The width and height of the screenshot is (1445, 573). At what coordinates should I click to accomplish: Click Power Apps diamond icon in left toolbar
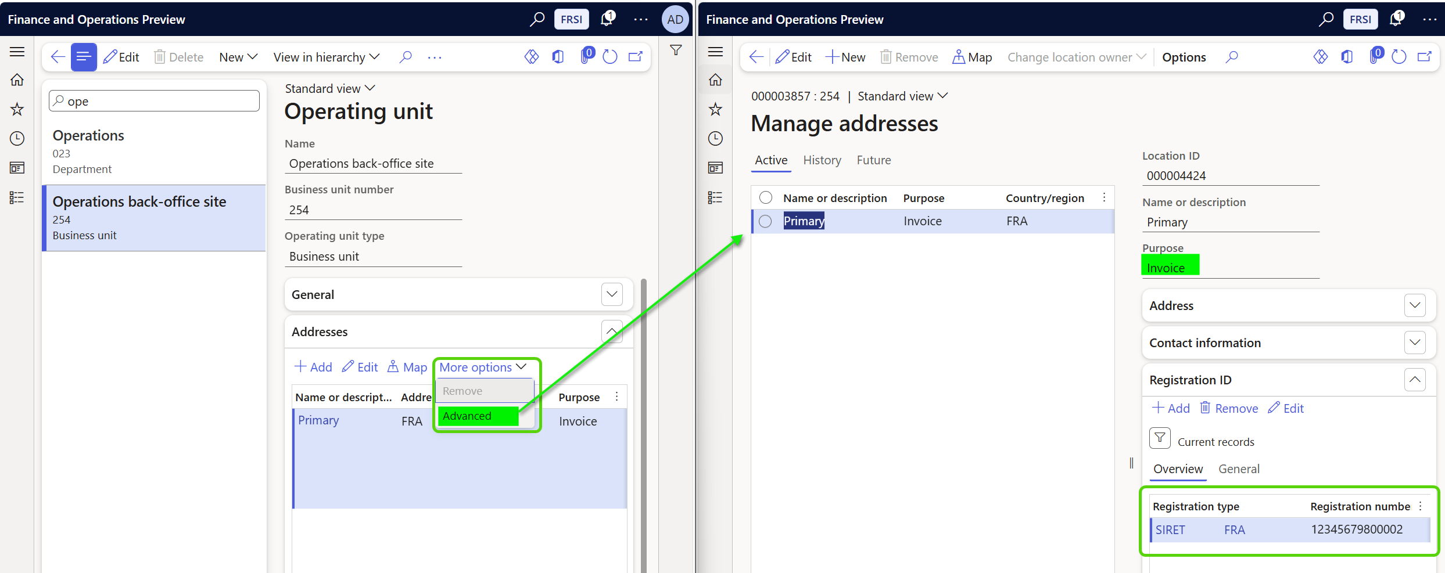pyautogui.click(x=532, y=57)
